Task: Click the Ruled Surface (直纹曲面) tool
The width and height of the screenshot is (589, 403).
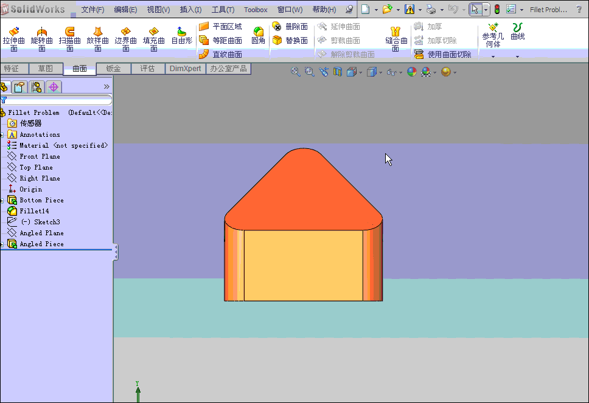Action: pyautogui.click(x=220, y=54)
